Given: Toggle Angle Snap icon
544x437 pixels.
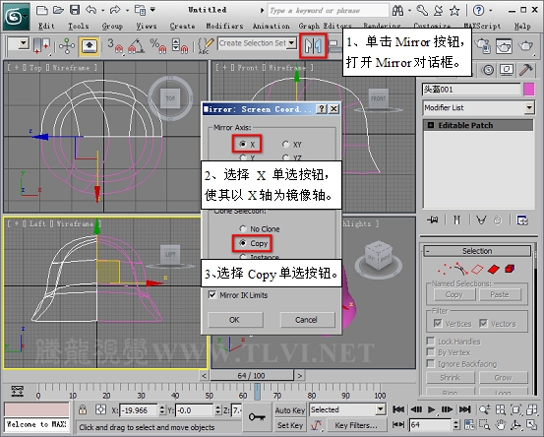Looking at the screenshot, I should click(137, 46).
